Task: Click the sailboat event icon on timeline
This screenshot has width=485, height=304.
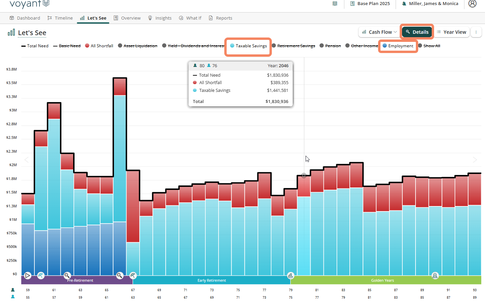Action: [290, 275]
